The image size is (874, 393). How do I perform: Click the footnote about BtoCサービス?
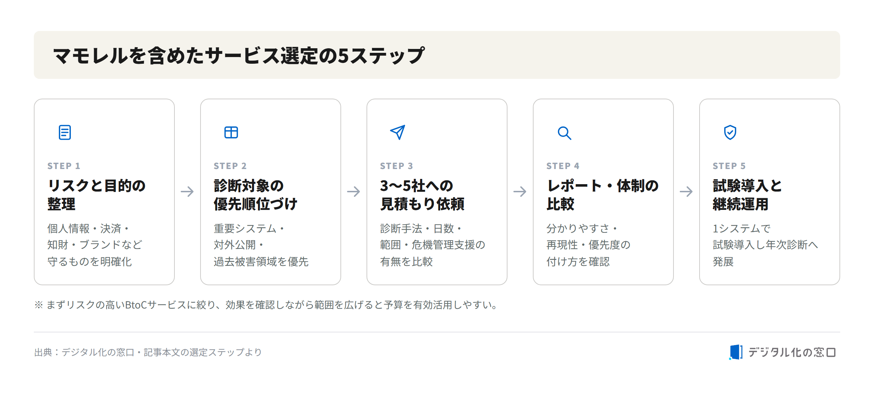(266, 305)
